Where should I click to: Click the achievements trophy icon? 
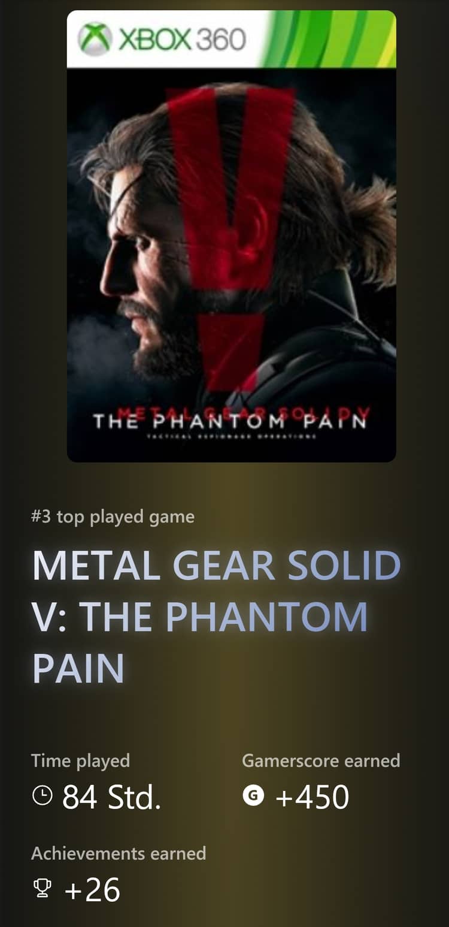[x=42, y=890]
